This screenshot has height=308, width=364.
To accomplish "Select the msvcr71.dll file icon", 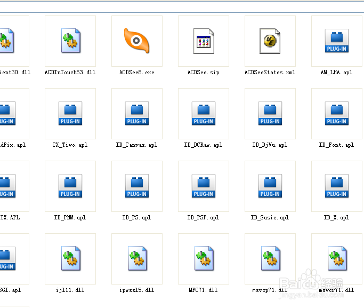I will click(x=337, y=258).
